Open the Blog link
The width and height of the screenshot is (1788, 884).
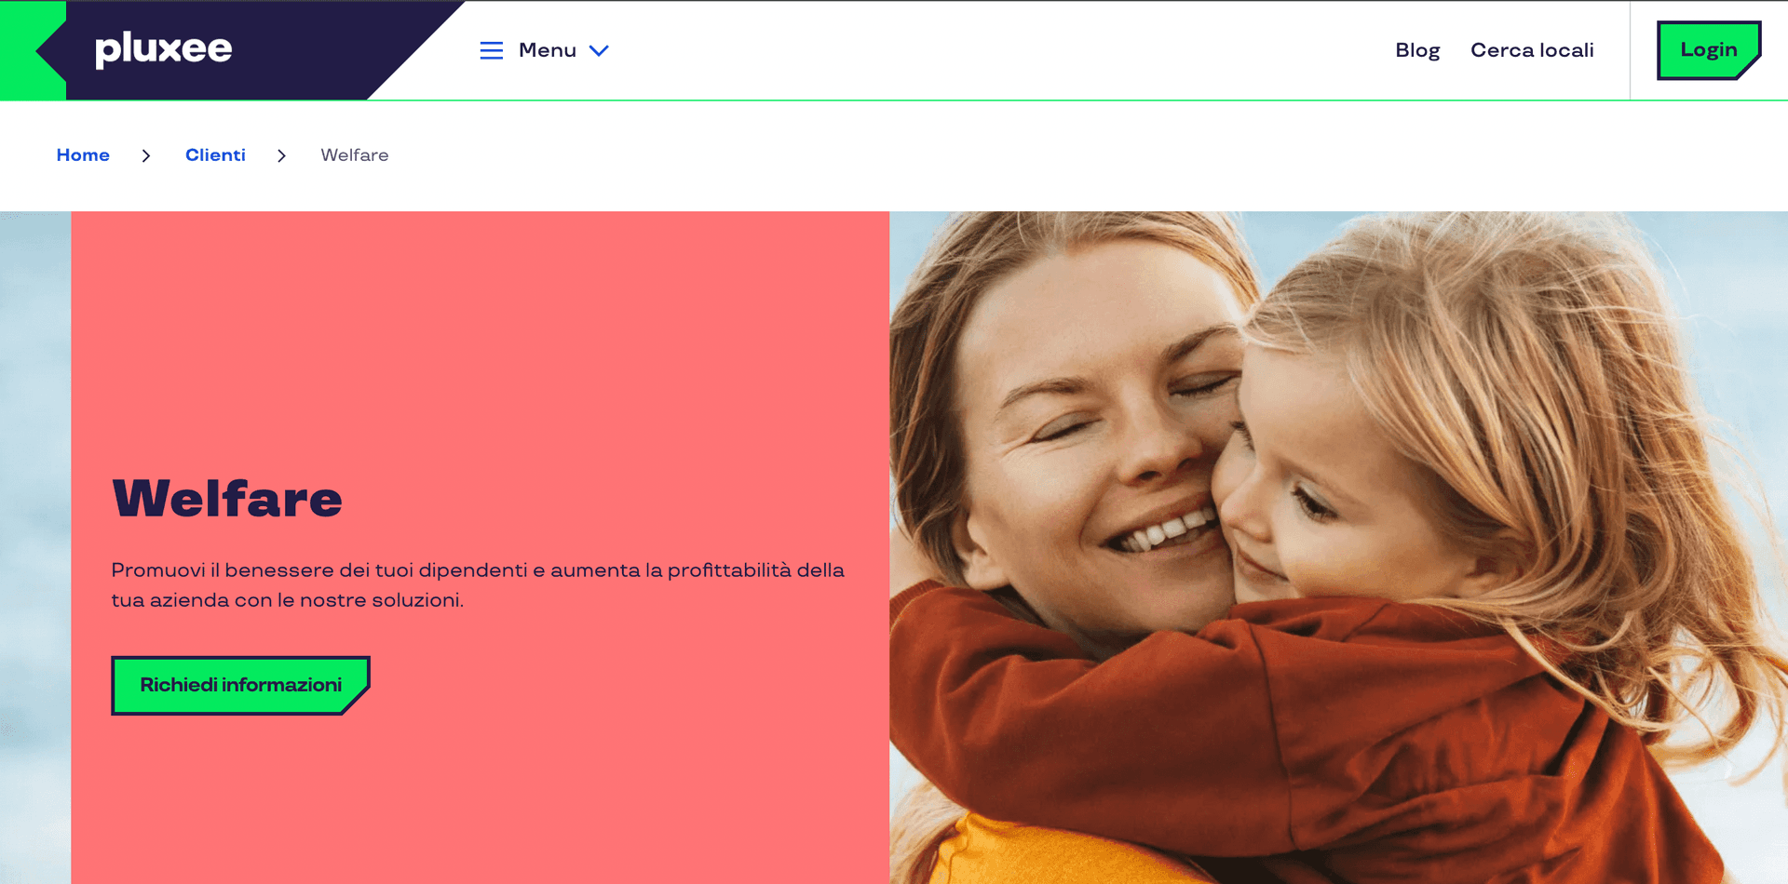[x=1417, y=50]
